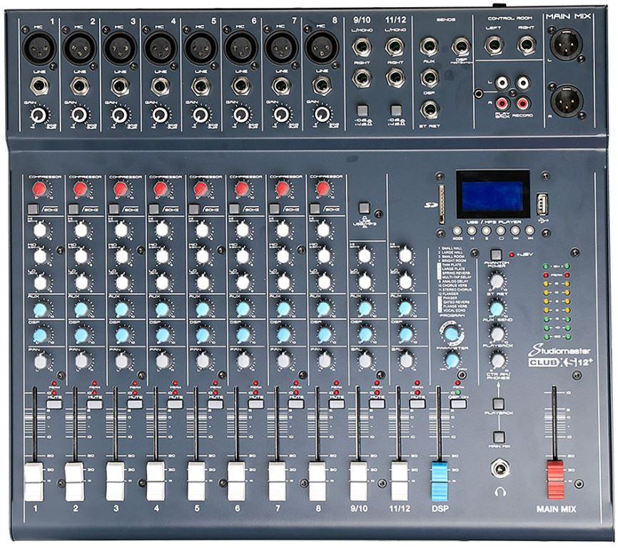Click the DSP Program selector knob
This screenshot has width=618, height=548.
click(x=451, y=334)
